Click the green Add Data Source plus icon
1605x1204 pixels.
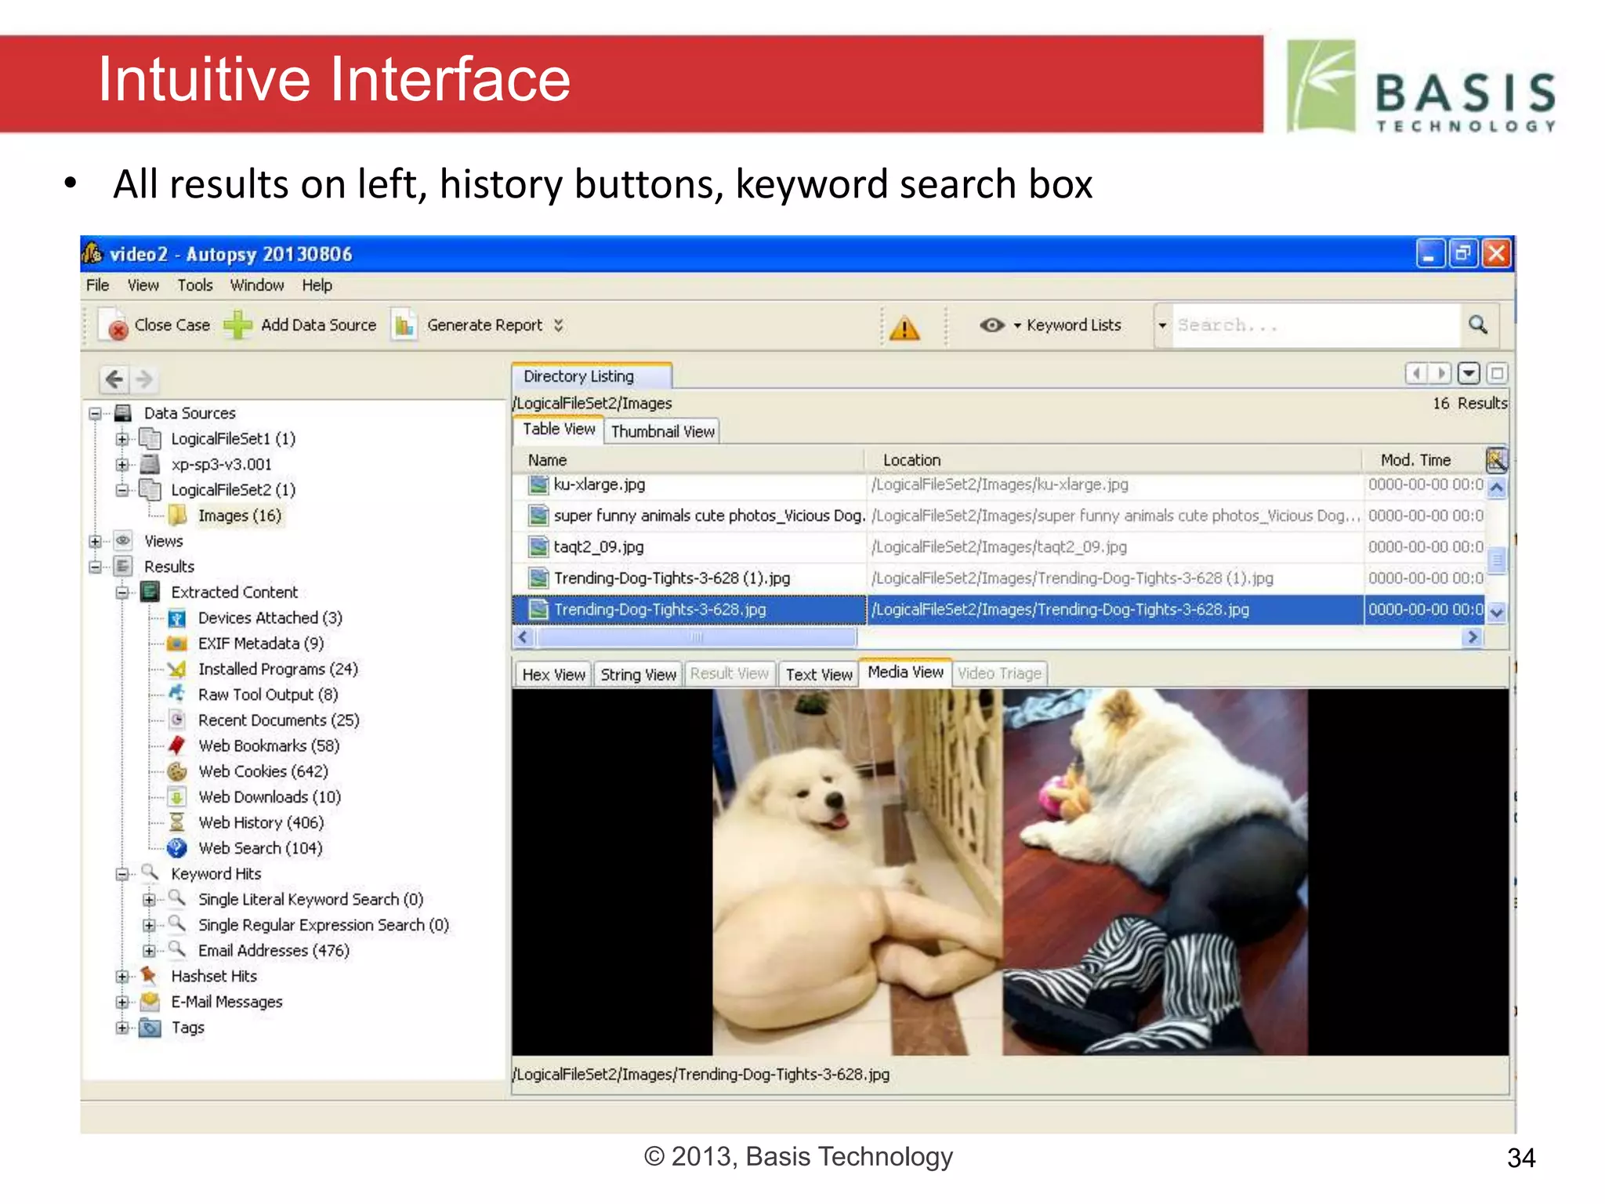pyautogui.click(x=237, y=325)
